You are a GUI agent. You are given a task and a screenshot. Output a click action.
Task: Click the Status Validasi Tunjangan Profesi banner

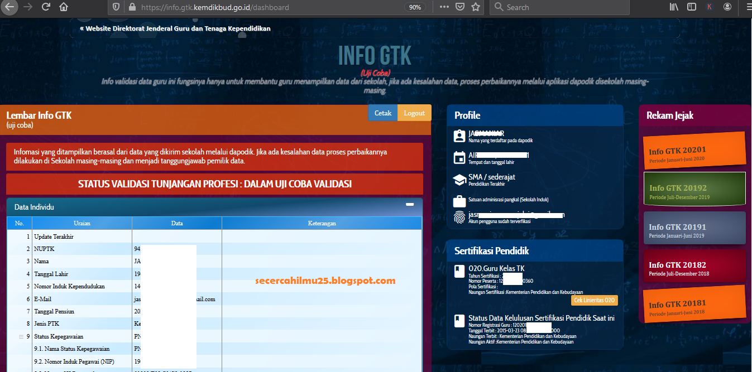tap(215, 184)
